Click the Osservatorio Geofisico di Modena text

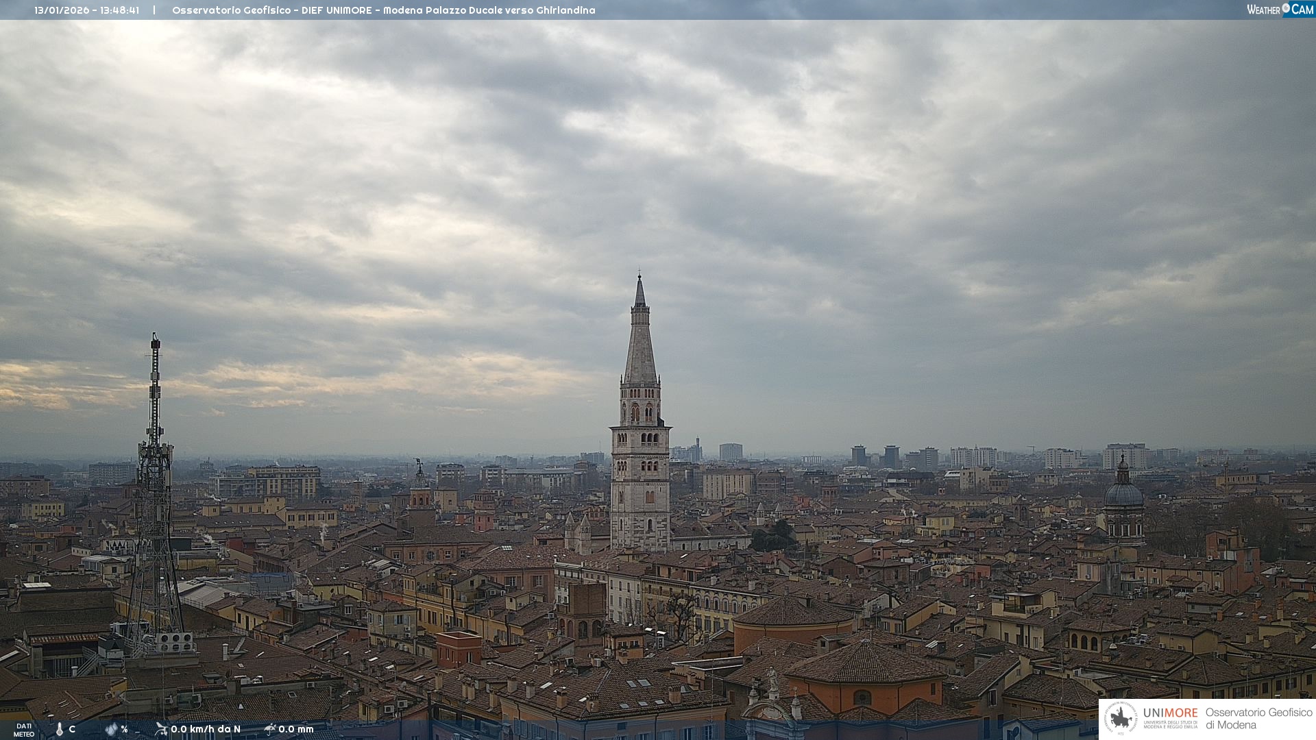tap(1258, 719)
